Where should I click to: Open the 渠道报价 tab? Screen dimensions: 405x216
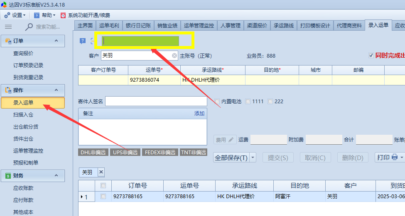point(257,25)
